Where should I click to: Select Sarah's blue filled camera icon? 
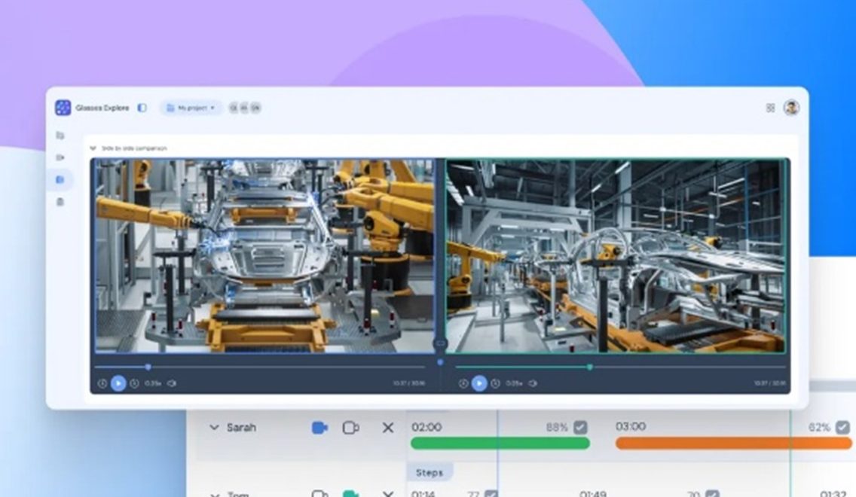pos(319,428)
